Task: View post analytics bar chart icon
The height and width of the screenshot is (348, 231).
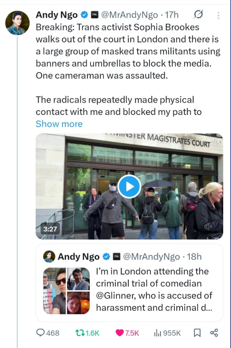Action: tap(158, 333)
